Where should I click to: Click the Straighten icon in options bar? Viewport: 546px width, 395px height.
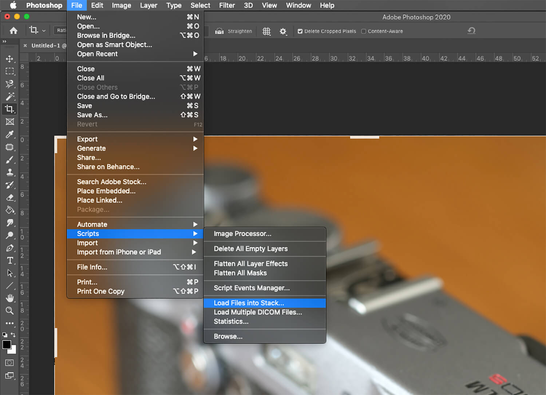pyautogui.click(x=219, y=31)
